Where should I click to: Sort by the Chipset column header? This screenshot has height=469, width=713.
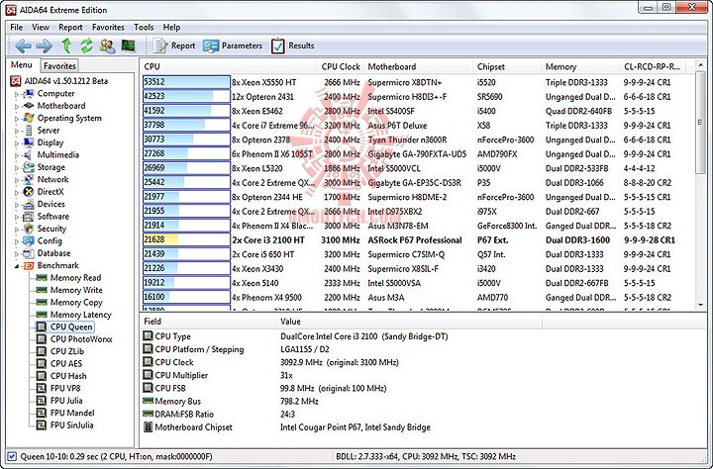pyautogui.click(x=507, y=67)
